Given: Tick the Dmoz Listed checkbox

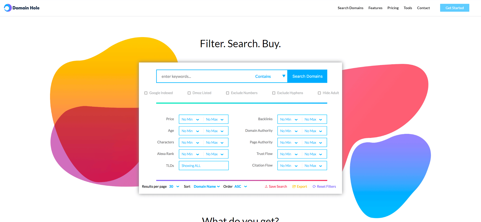Looking at the screenshot, I should [189, 93].
